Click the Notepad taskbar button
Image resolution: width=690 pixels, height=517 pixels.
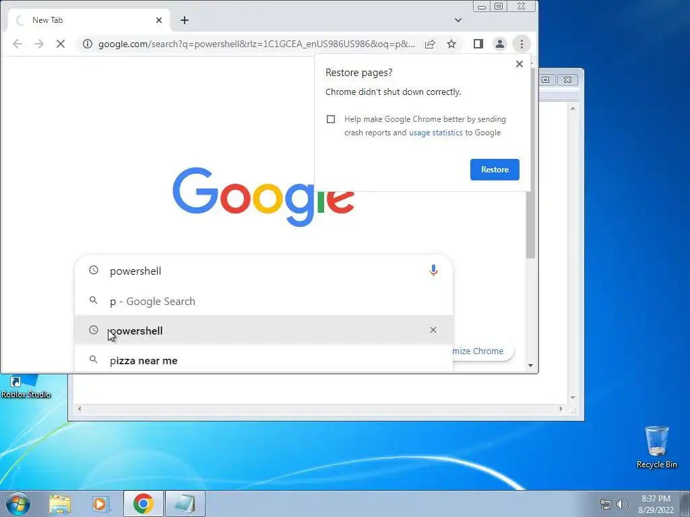[185, 504]
